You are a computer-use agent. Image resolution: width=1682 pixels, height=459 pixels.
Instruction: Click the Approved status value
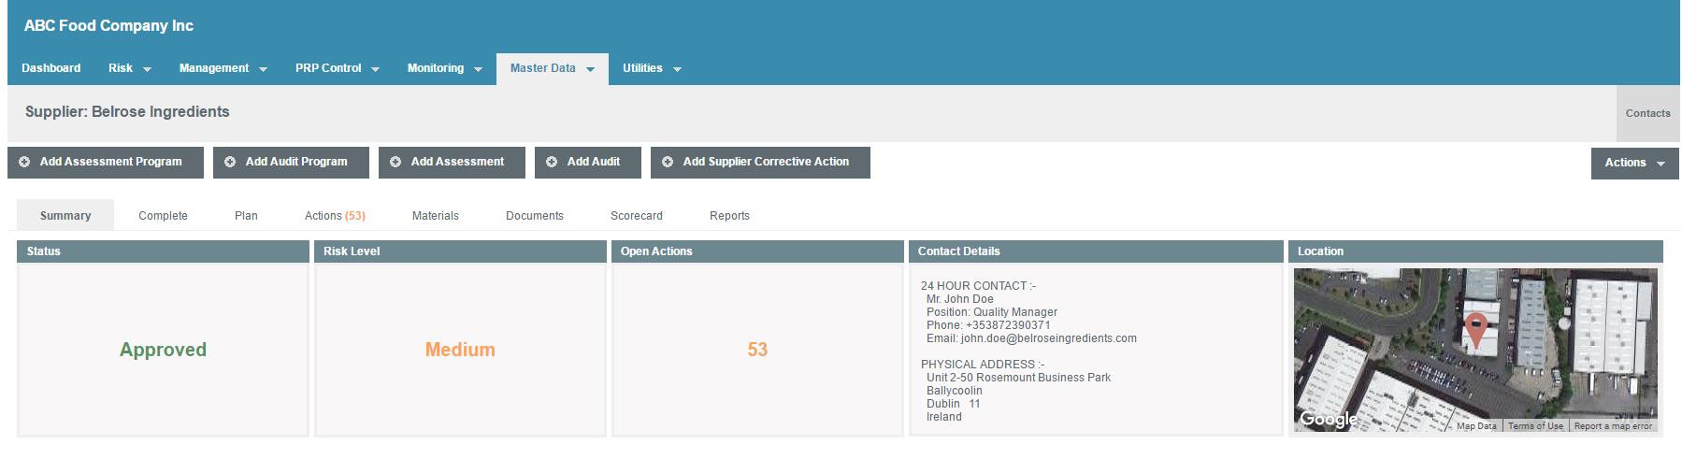[x=163, y=350]
